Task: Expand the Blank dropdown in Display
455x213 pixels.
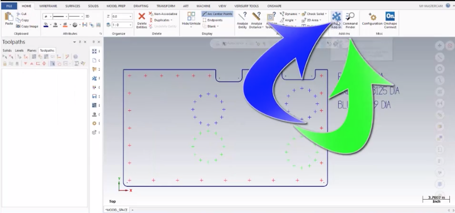Action: pos(217,26)
